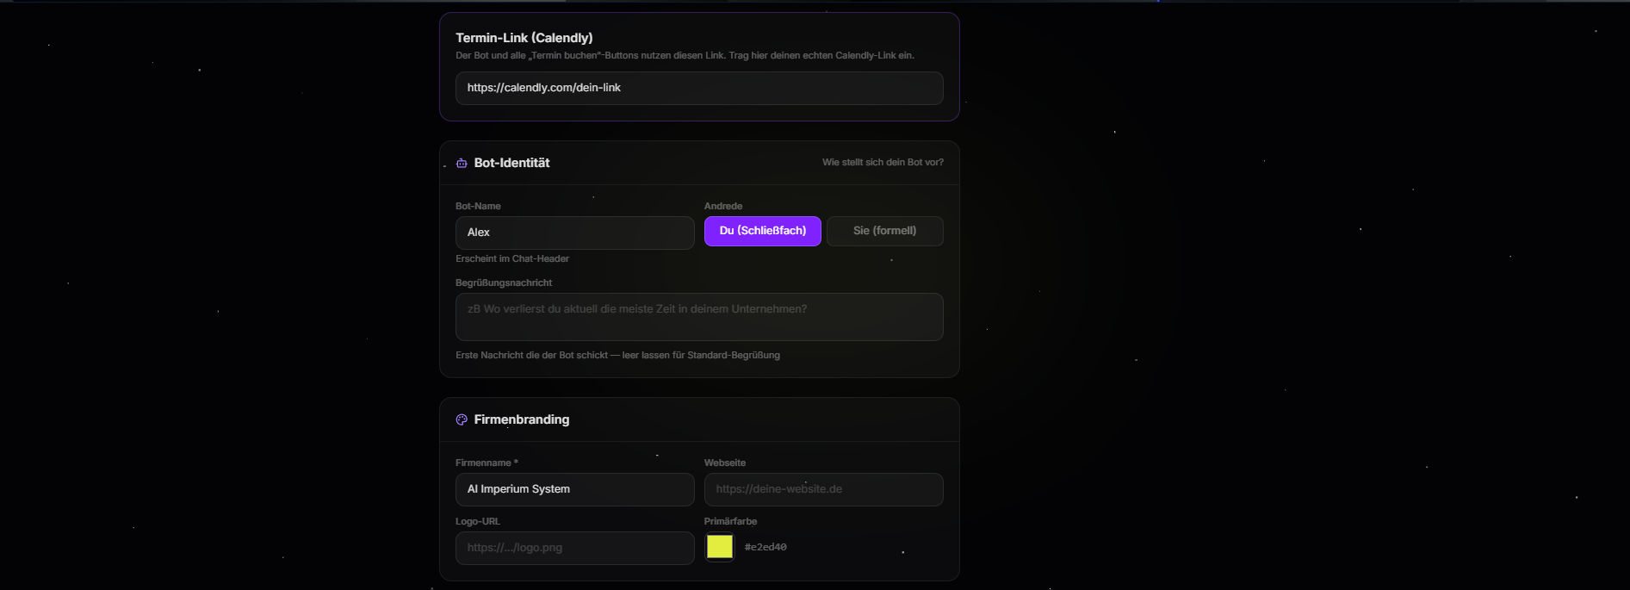Viewport: 1630px width, 590px height.
Task: Click the 'Der Bot und alle Termin buchen' description
Action: (685, 55)
